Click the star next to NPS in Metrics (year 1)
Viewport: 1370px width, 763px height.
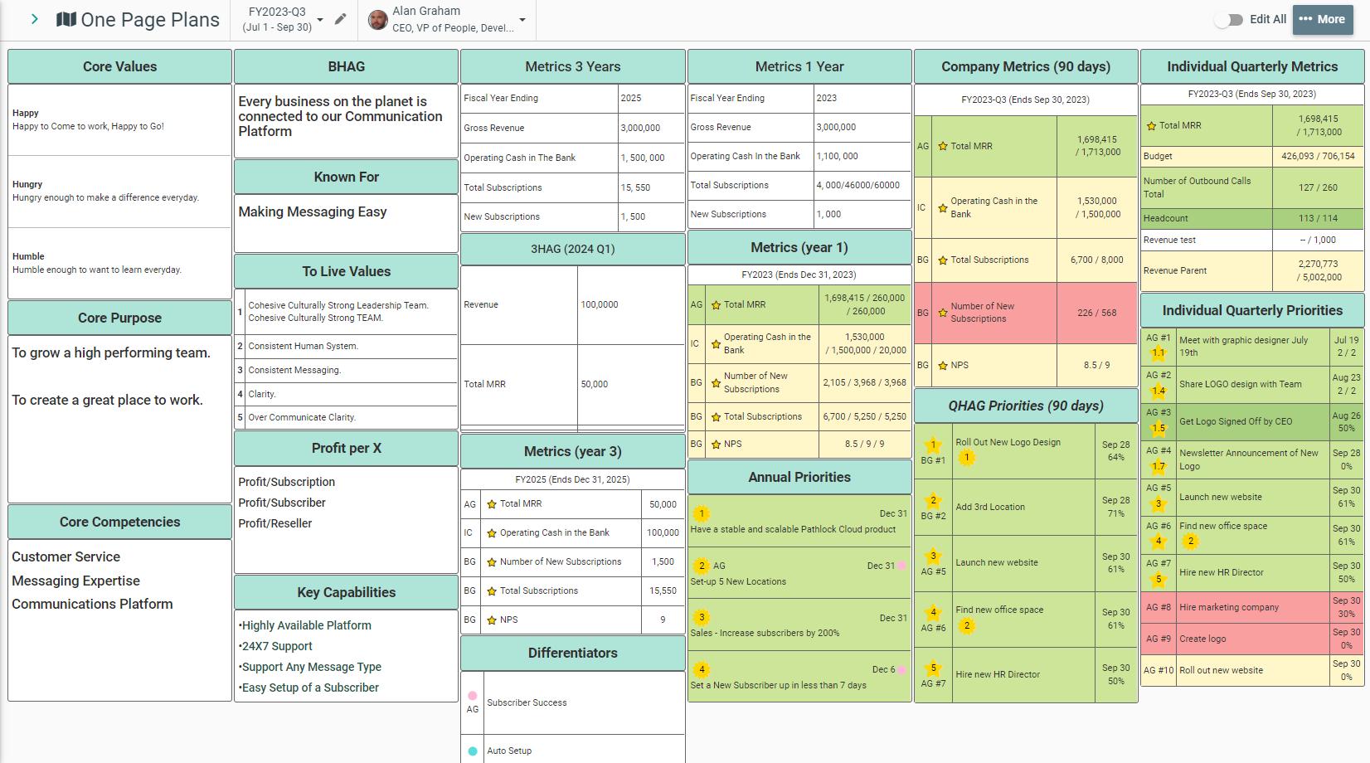717,444
